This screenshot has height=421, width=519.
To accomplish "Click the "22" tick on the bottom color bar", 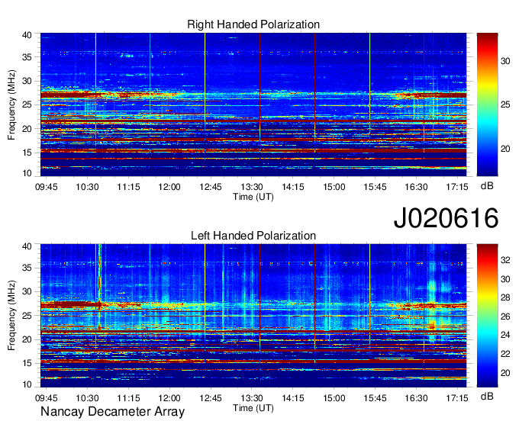I will (505, 354).
